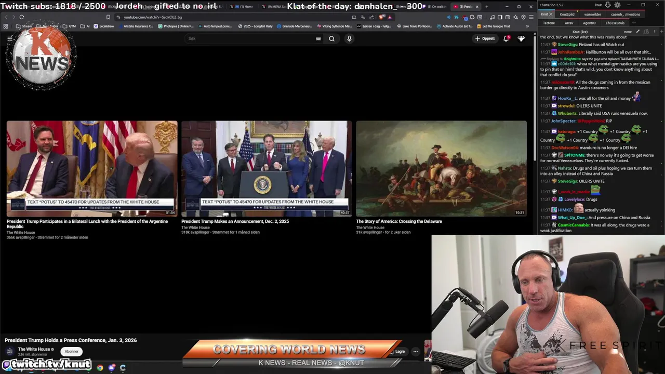
Task: Switch to Arrav tab in Chatterino
Action: click(569, 23)
